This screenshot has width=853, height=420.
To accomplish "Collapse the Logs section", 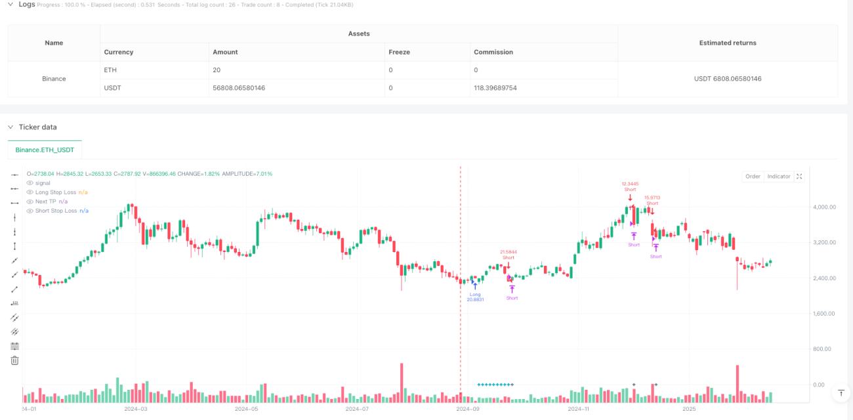I will pos(10,4).
